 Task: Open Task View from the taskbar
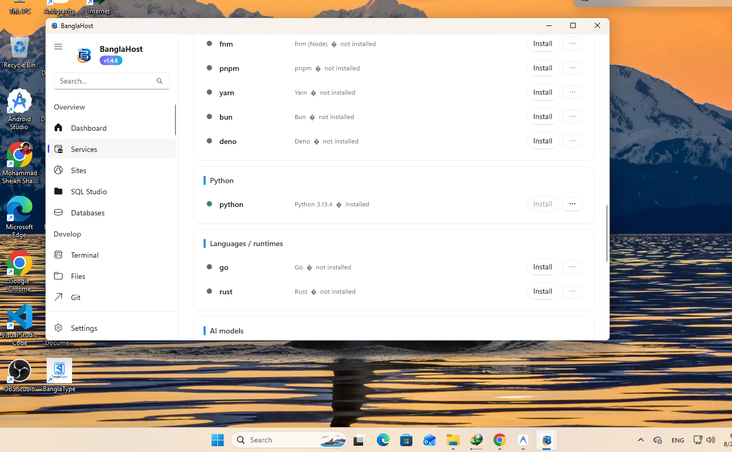[x=360, y=440]
